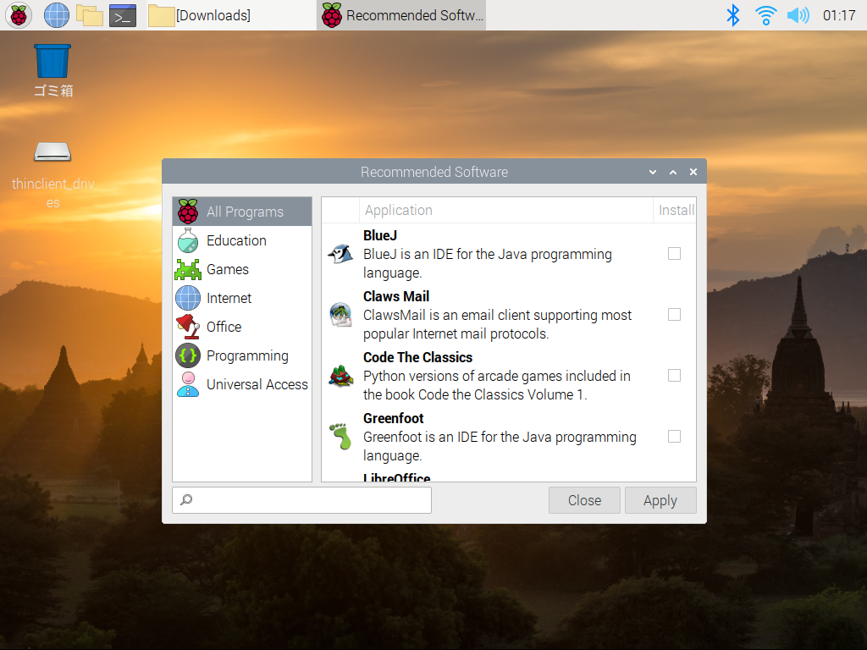Click the Apply button
Screen dimensions: 867x650
click(x=660, y=500)
